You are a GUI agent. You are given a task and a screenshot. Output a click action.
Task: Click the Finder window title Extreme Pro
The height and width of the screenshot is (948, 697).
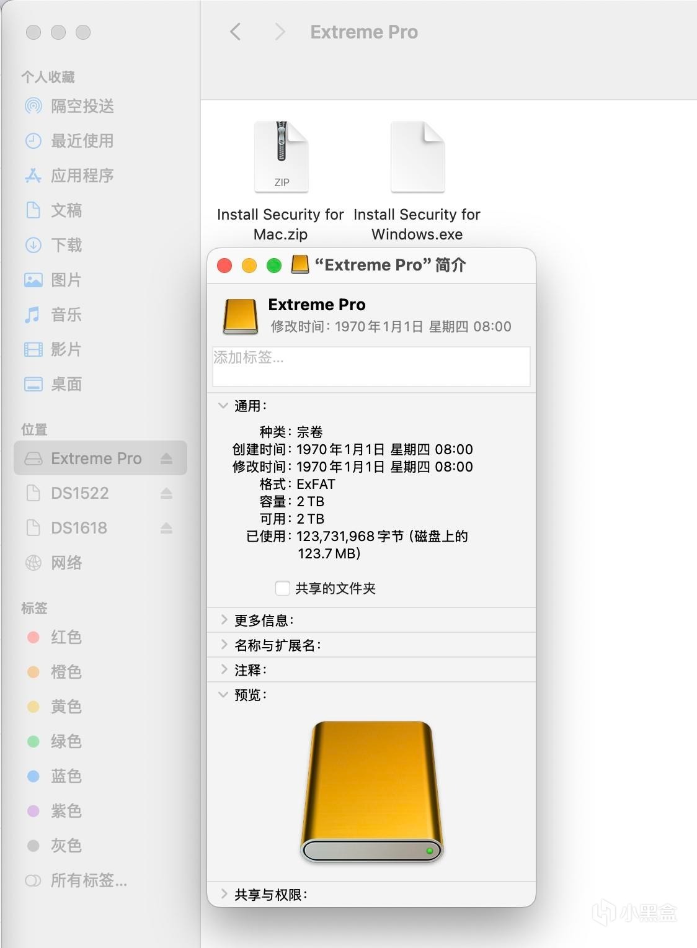[x=364, y=32]
